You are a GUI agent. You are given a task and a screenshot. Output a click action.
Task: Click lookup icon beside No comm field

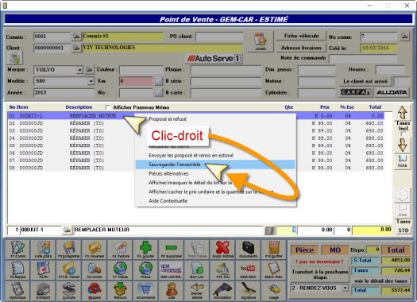pyautogui.click(x=404, y=37)
